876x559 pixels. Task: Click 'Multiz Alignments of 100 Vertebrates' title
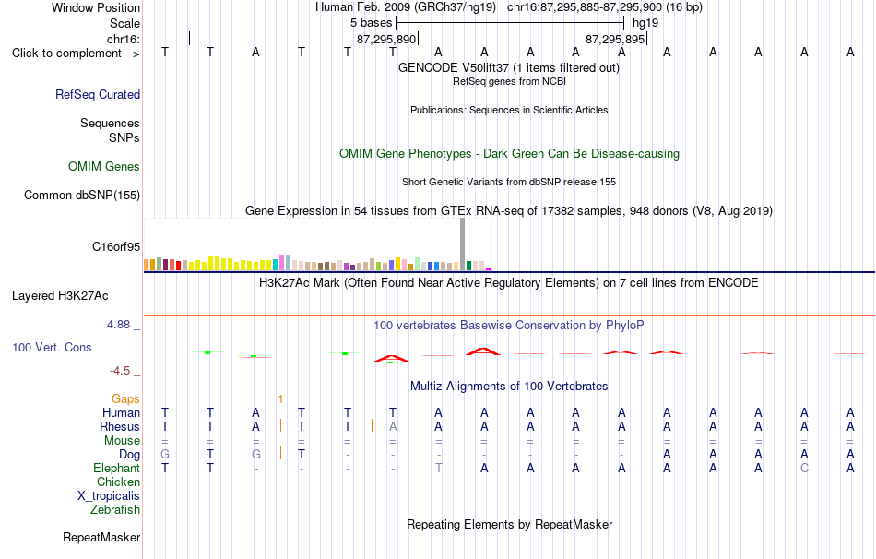509,387
